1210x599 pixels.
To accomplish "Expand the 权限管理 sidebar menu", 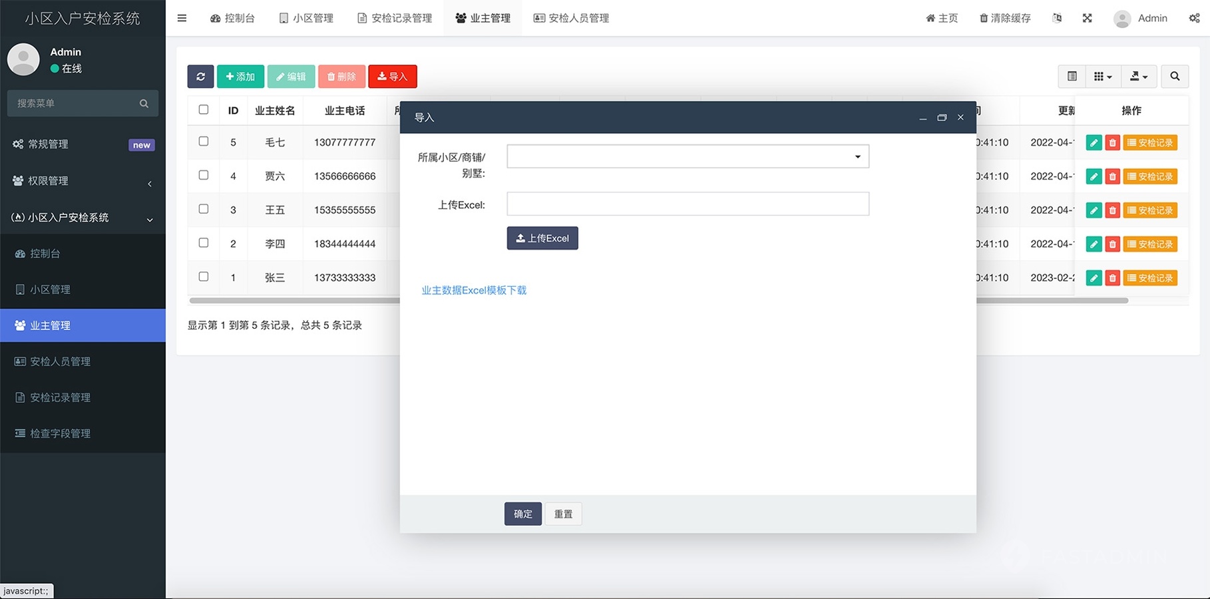I will pos(83,181).
